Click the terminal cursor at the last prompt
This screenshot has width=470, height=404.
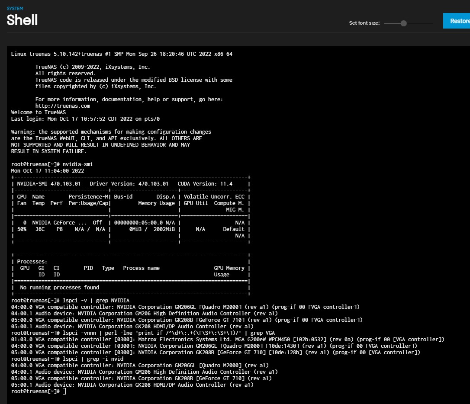pyautogui.click(x=64, y=391)
